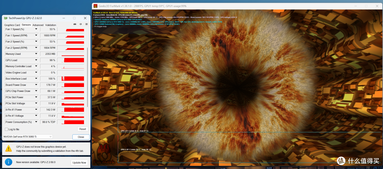The height and width of the screenshot is (169, 383).
Task: Click the 'GPU-Z does not know this graphics device' message
Action: click(41, 147)
